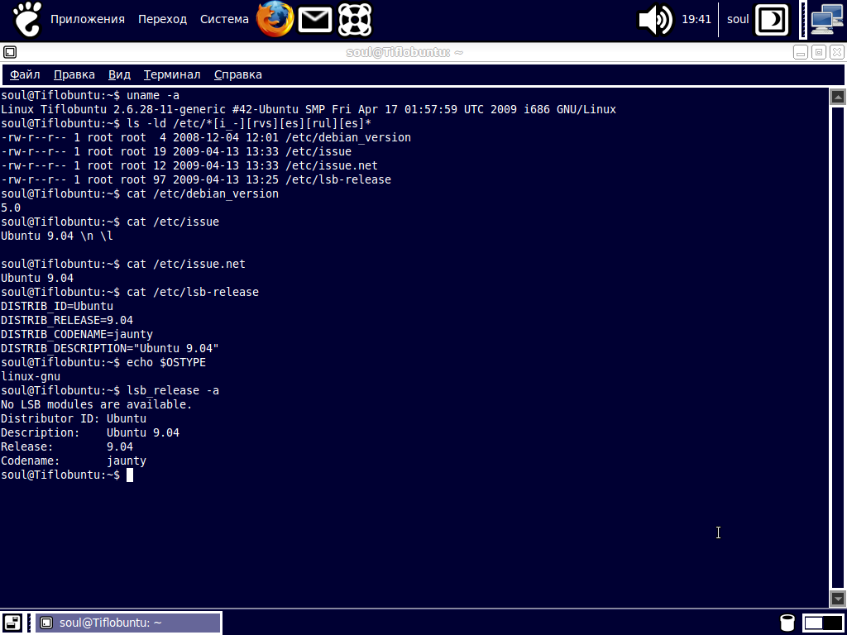
Task: Open the terminal Вид menu
Action: pyautogui.click(x=119, y=74)
